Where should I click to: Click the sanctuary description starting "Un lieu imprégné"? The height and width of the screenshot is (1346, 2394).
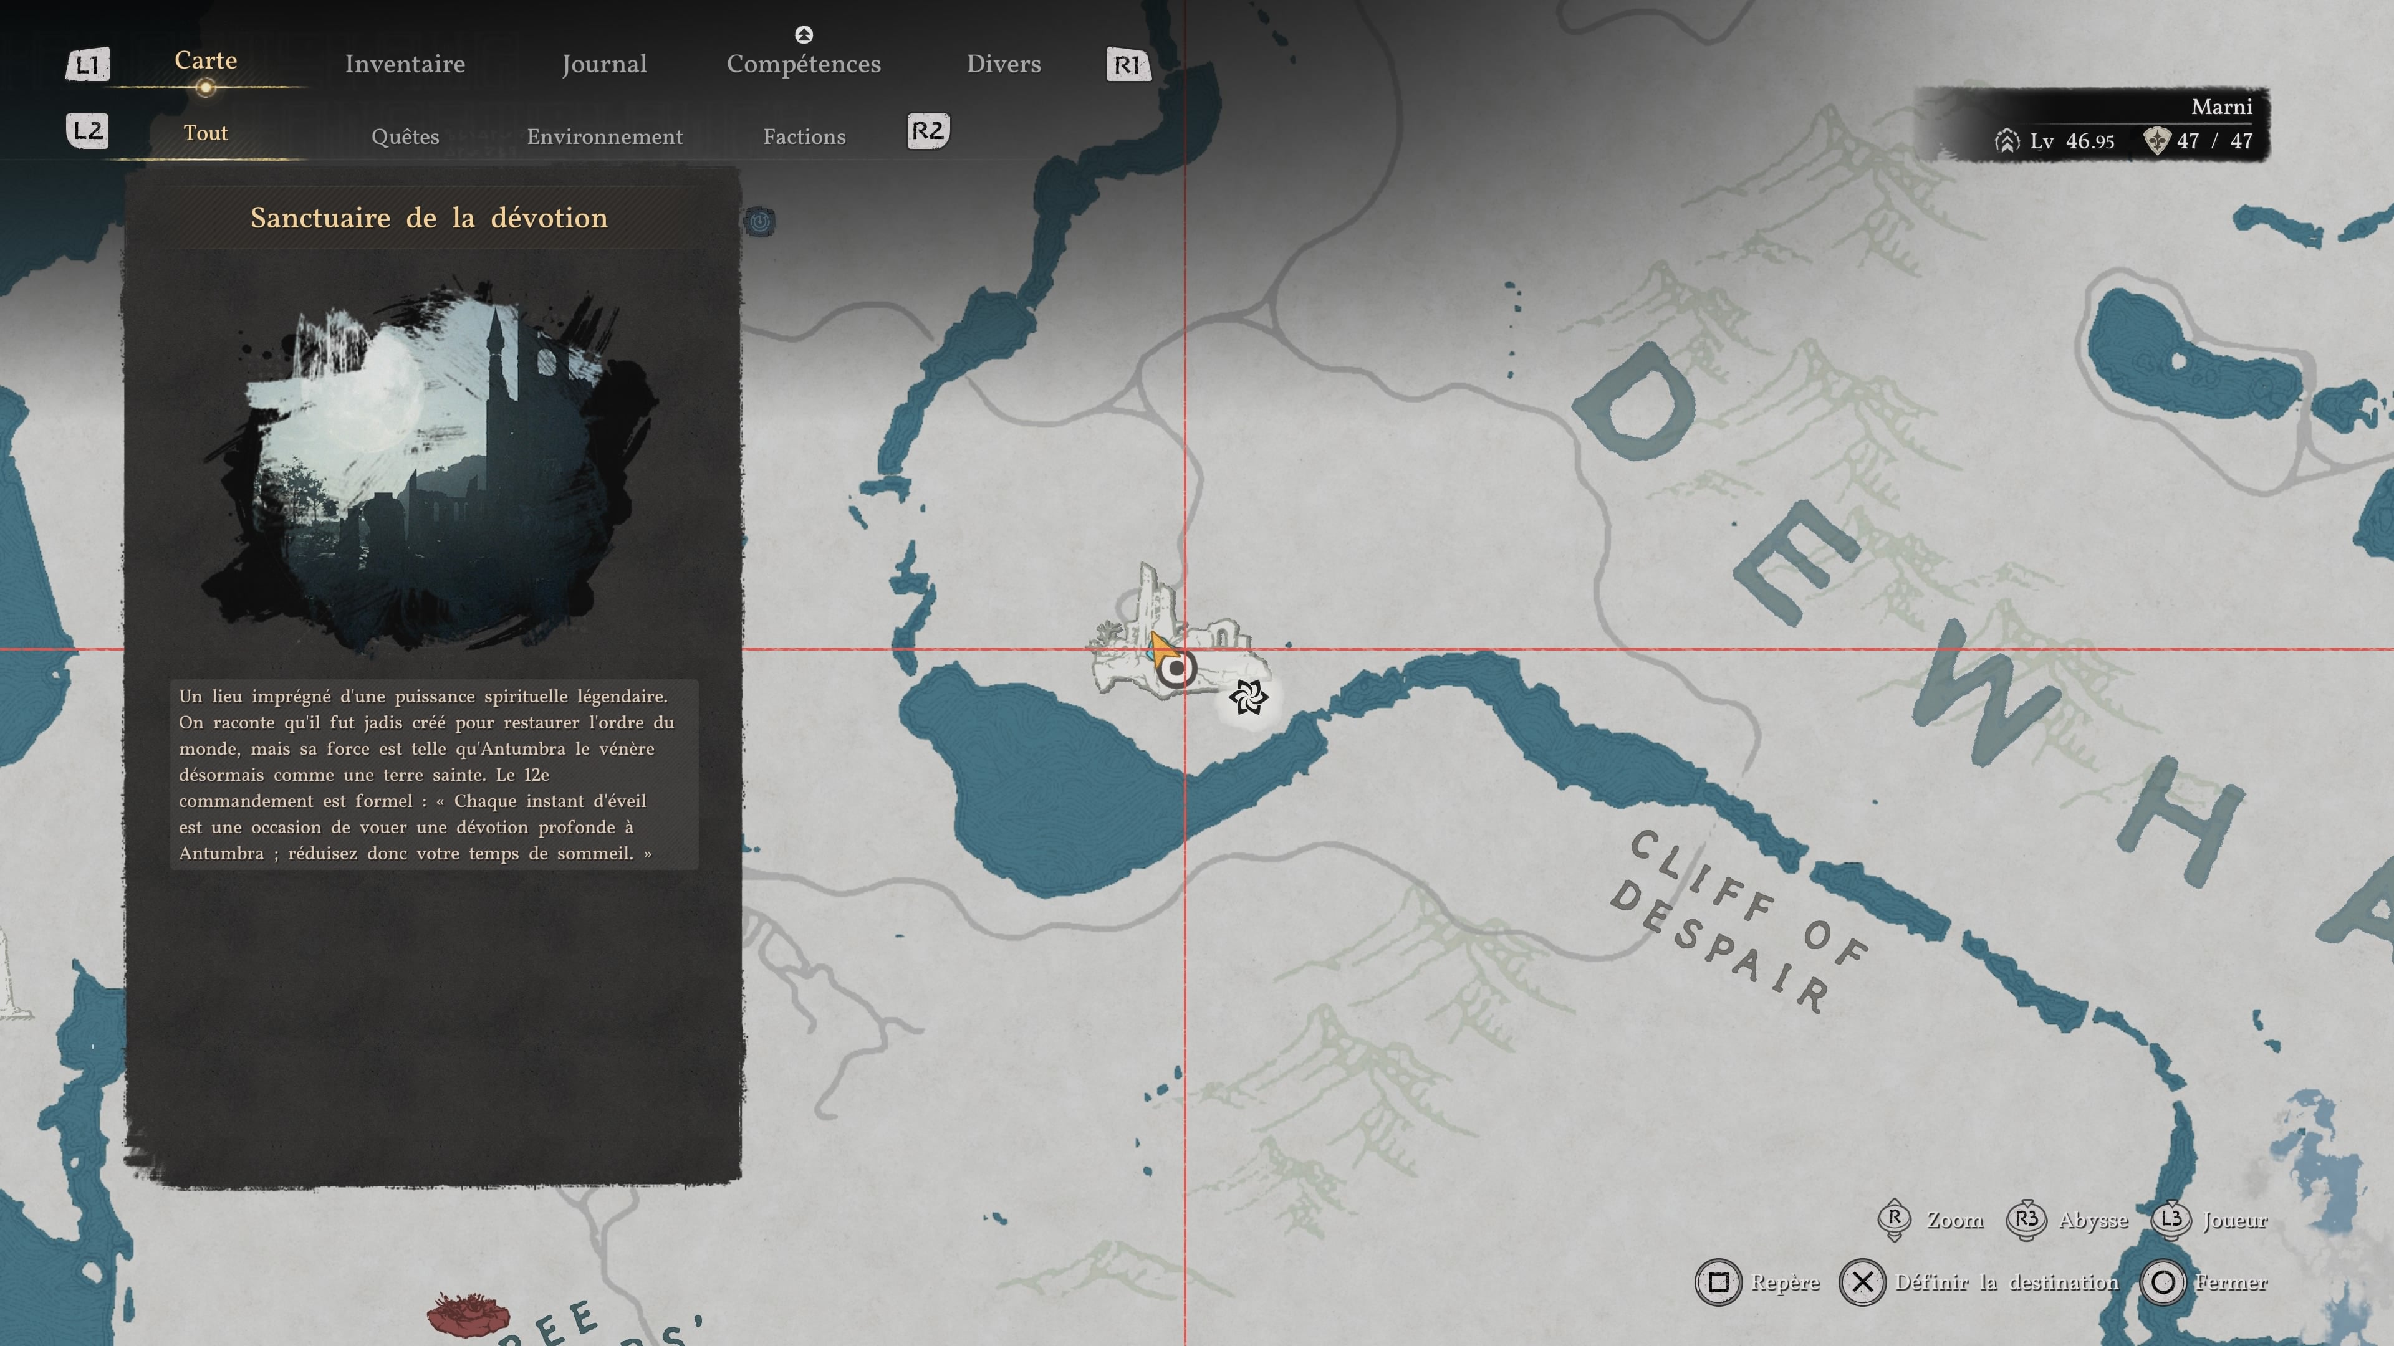[434, 775]
